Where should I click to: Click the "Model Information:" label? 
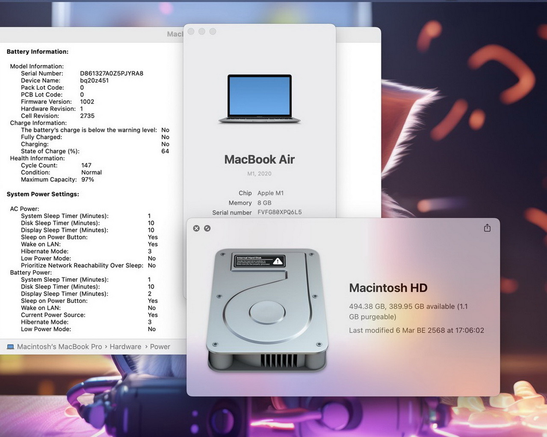point(37,66)
